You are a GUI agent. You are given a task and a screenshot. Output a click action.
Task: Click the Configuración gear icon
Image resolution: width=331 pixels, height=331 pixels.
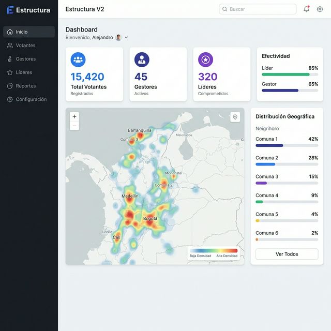tap(10, 99)
